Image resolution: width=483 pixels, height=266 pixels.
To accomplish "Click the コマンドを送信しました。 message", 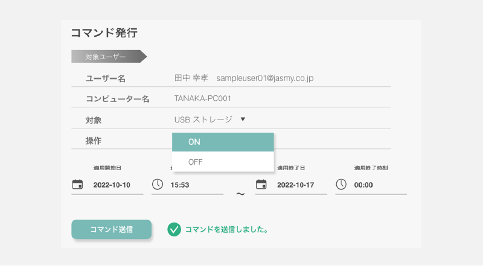I will pos(227,230).
